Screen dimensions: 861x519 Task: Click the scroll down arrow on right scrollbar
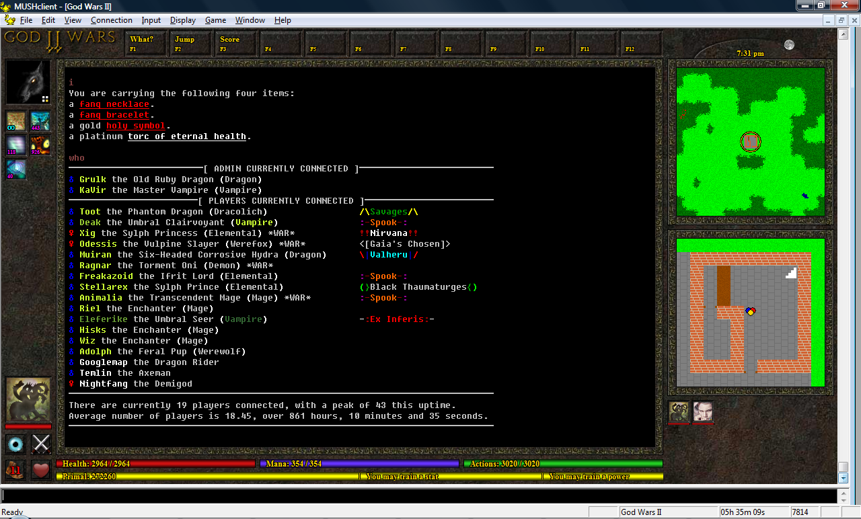click(x=844, y=478)
